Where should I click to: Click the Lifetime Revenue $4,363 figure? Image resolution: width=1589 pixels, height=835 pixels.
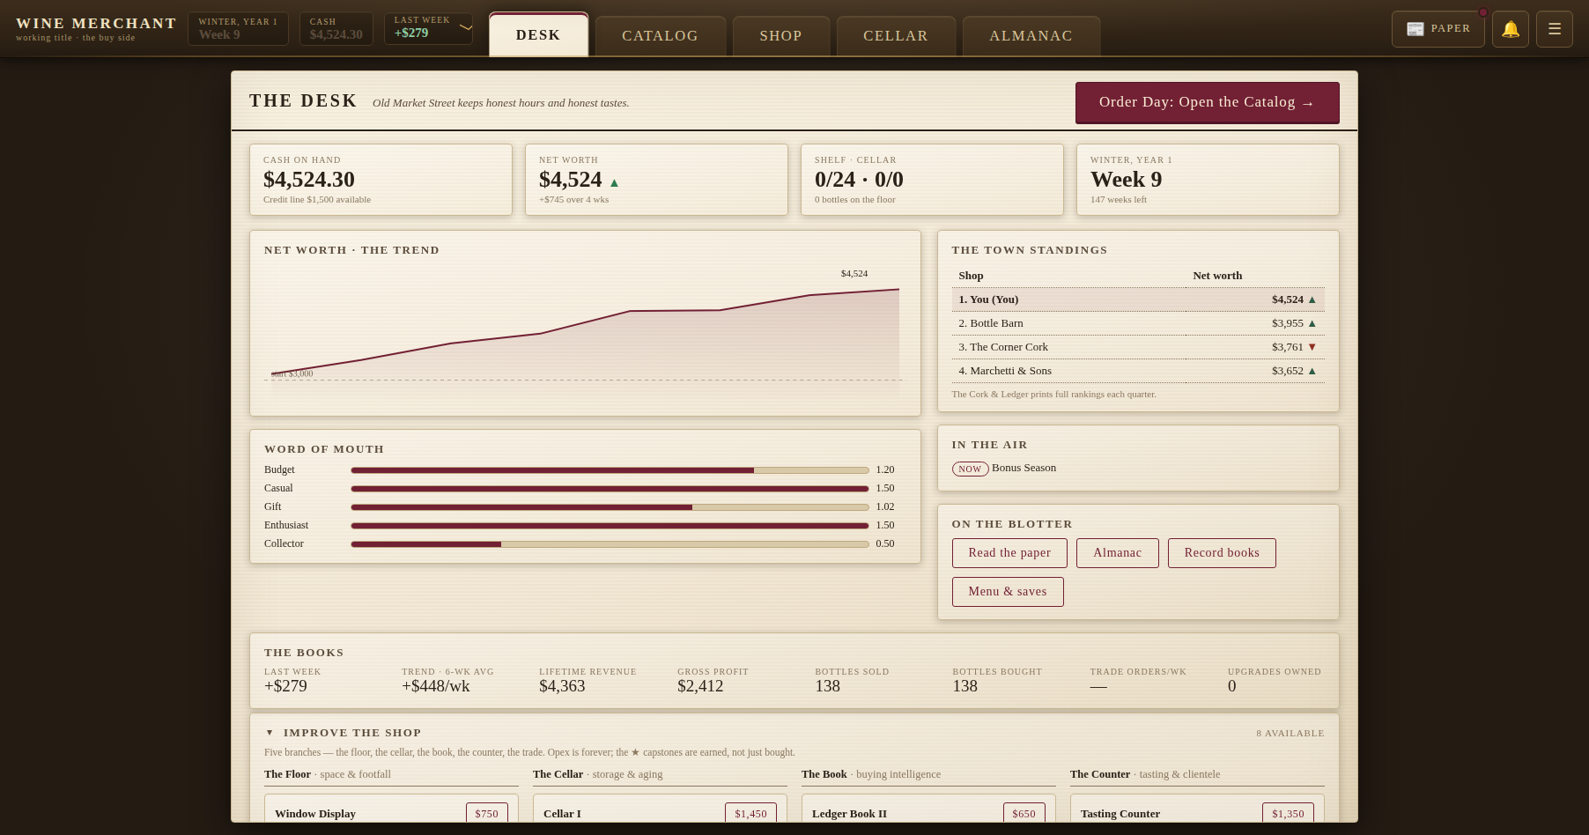562,686
